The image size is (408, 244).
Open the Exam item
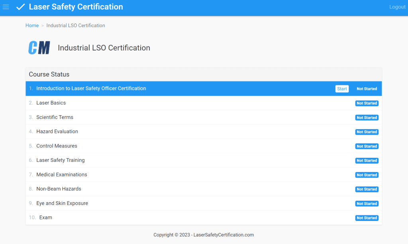[45, 217]
